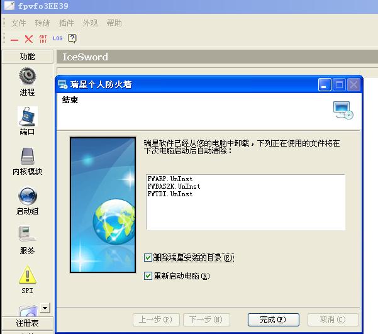The image size is (378, 334).
Task: Minimize the Rising firewall dialog
Action: click(x=325, y=85)
